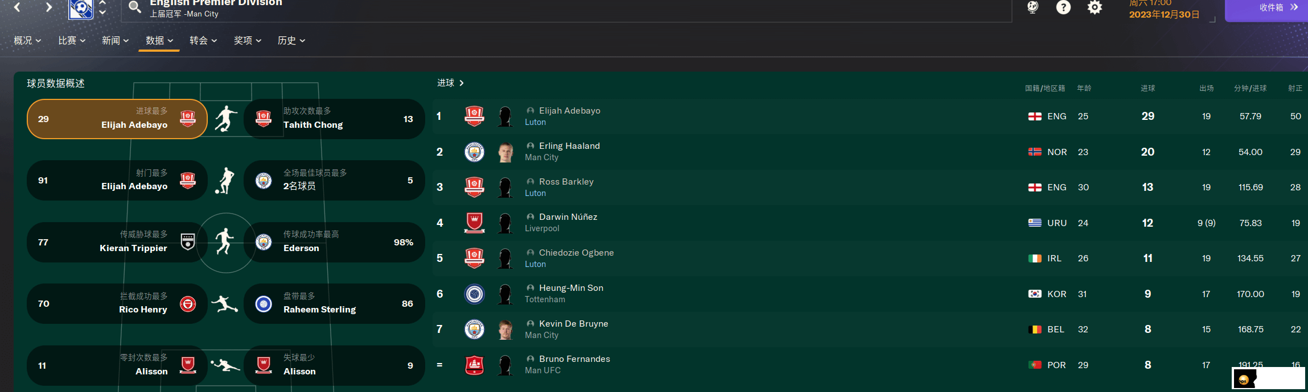Open the help question mark icon
This screenshot has height=392, width=1308.
(x=1063, y=7)
